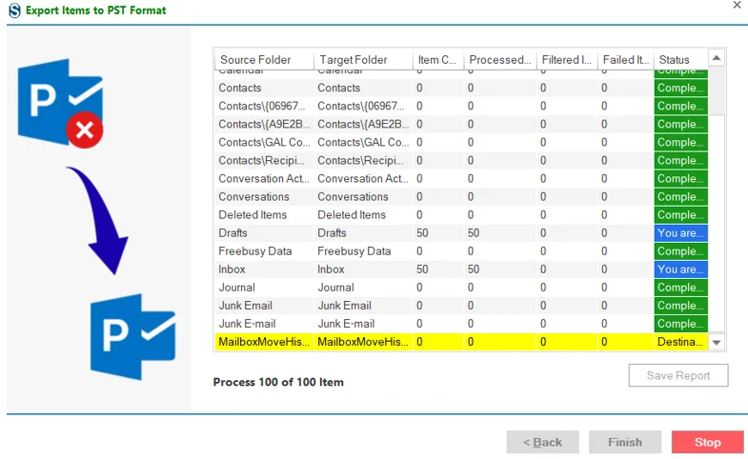Select the Contacts source folder row
The height and width of the screenshot is (459, 748).
[461, 88]
